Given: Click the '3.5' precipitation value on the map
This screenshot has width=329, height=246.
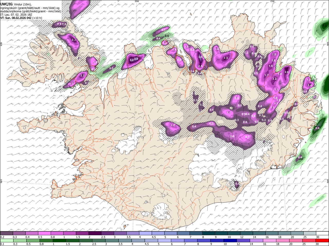Looking at the screenshot, I should [x=136, y=59].
